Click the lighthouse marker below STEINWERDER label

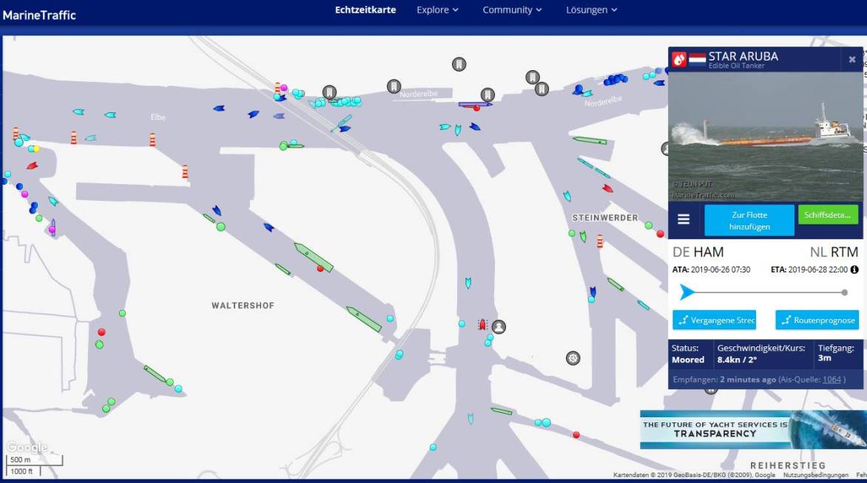pos(600,241)
